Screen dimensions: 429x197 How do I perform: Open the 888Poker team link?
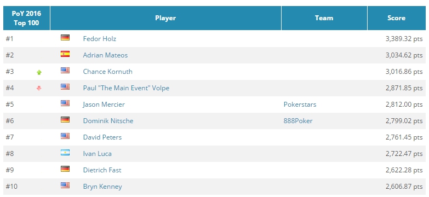tap(298, 121)
